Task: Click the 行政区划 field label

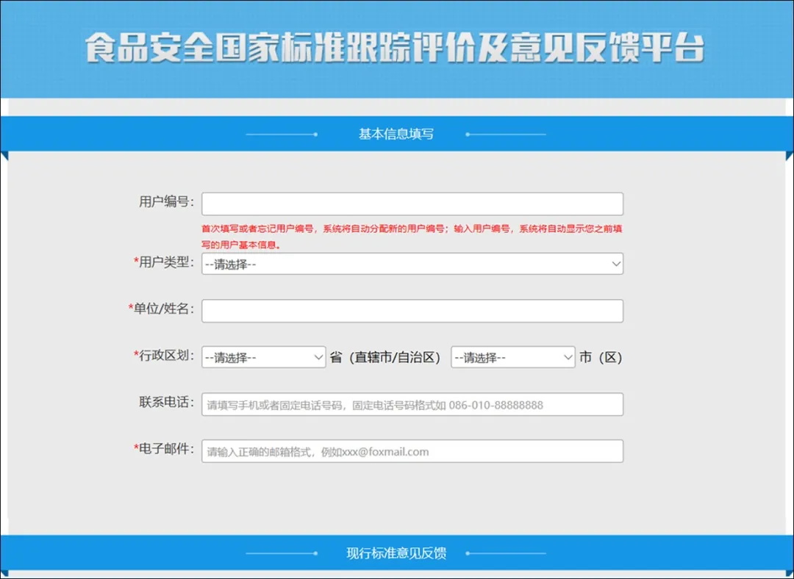Action: [163, 356]
